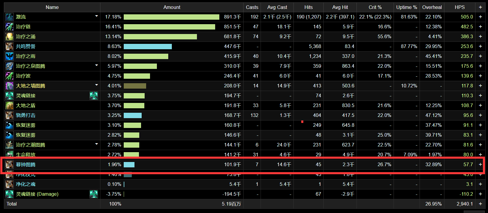
Task: Click the 治疗波 spell icon
Action: 10,76
